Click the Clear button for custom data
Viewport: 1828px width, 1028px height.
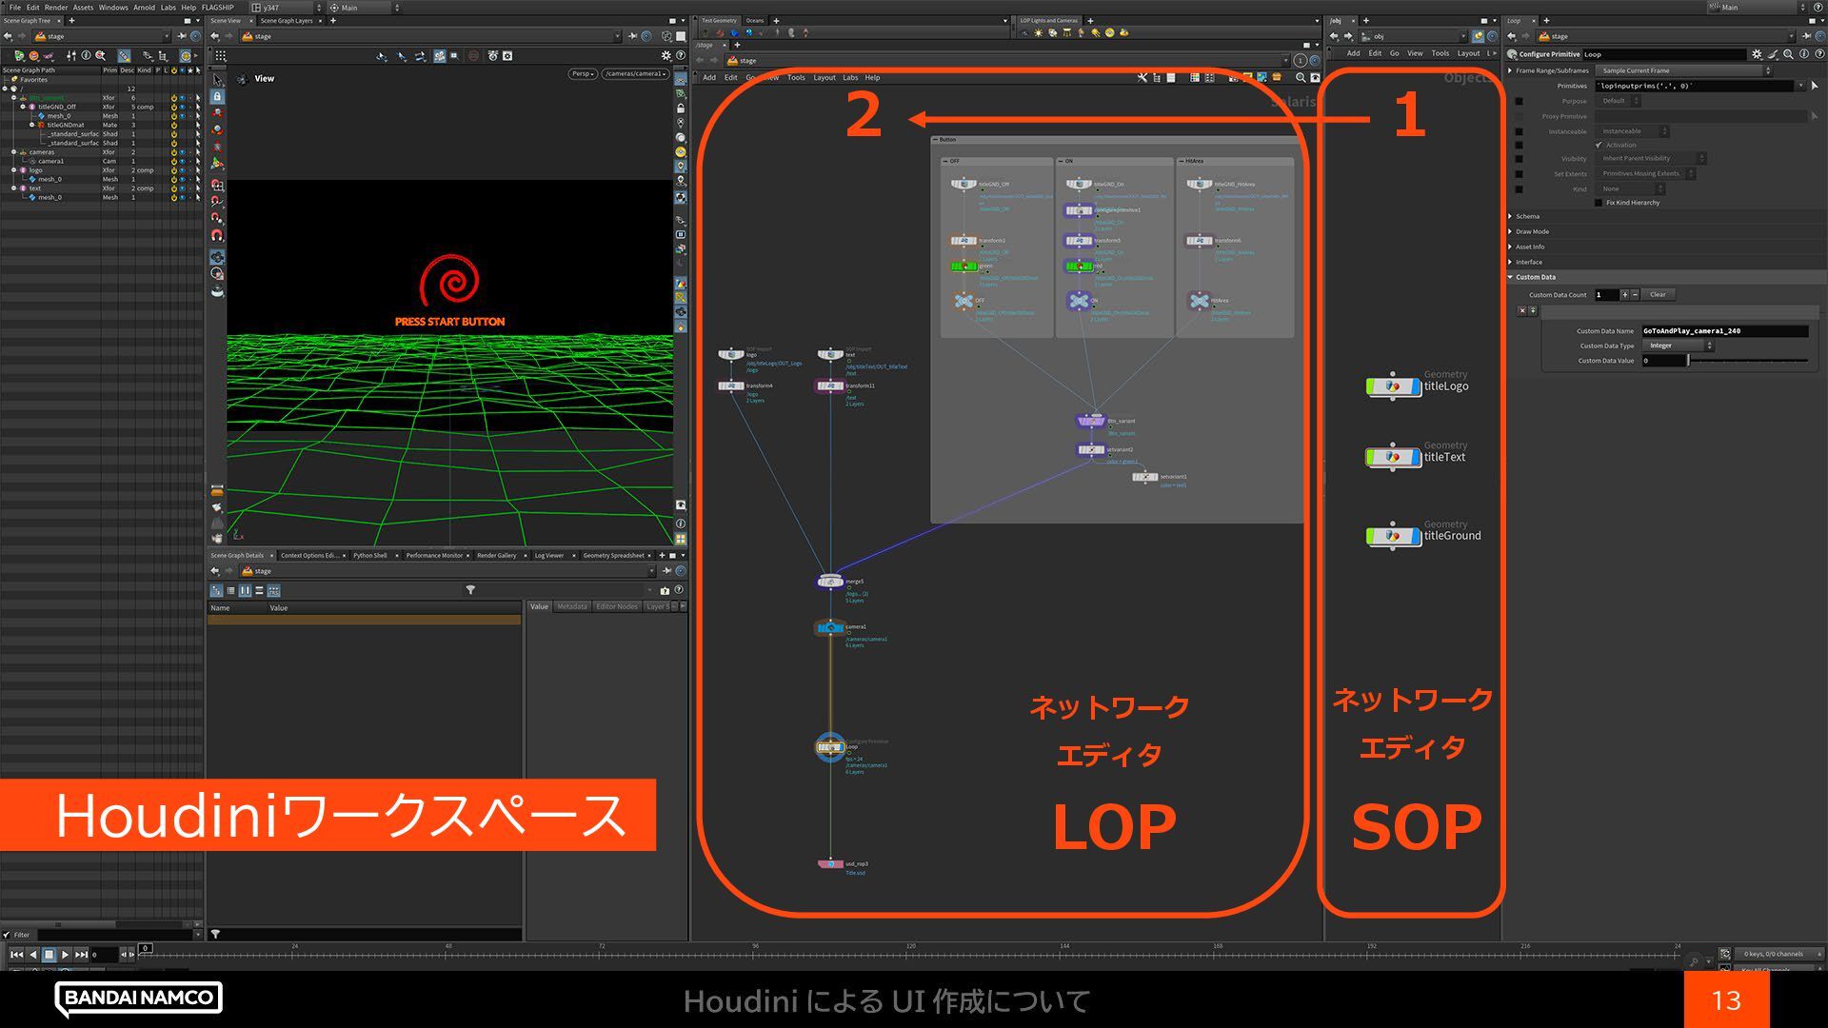tap(1658, 294)
